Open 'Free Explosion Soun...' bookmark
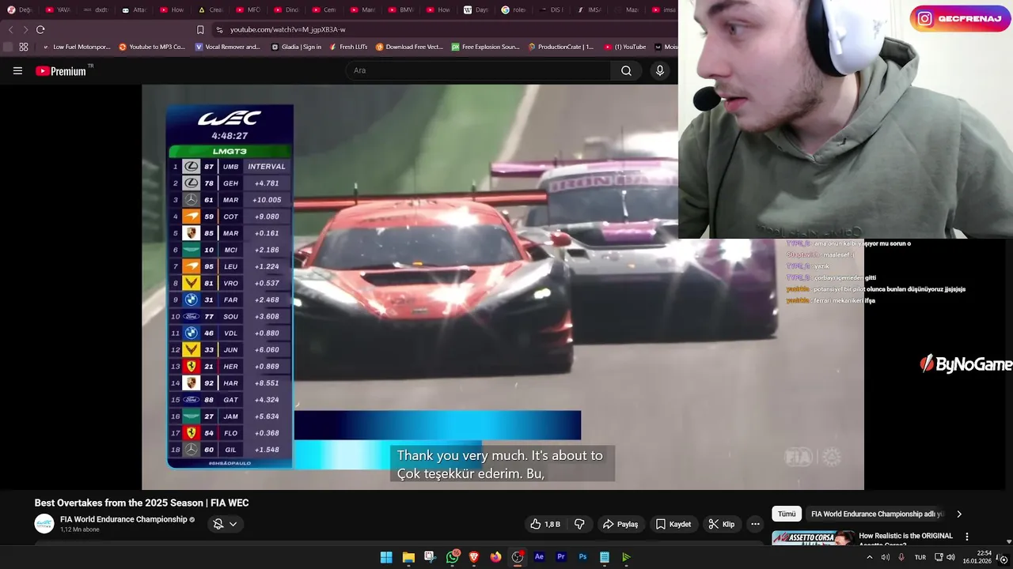Image resolution: width=1013 pixels, height=569 pixels. 486,47
